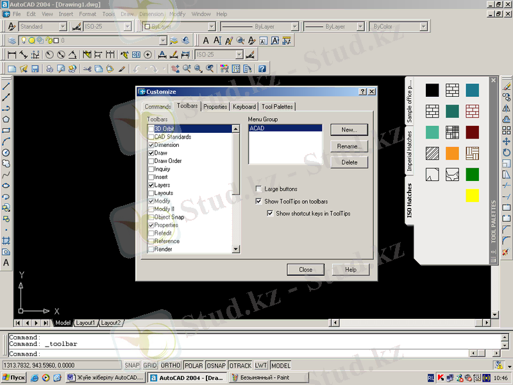This screenshot has height=385, width=513.
Task: Select the Polygon tool in Draw toolbar
Action: click(6, 119)
